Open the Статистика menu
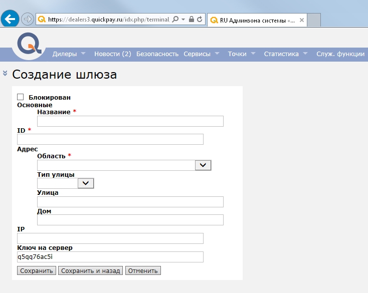This screenshot has height=293, width=368. (285, 54)
